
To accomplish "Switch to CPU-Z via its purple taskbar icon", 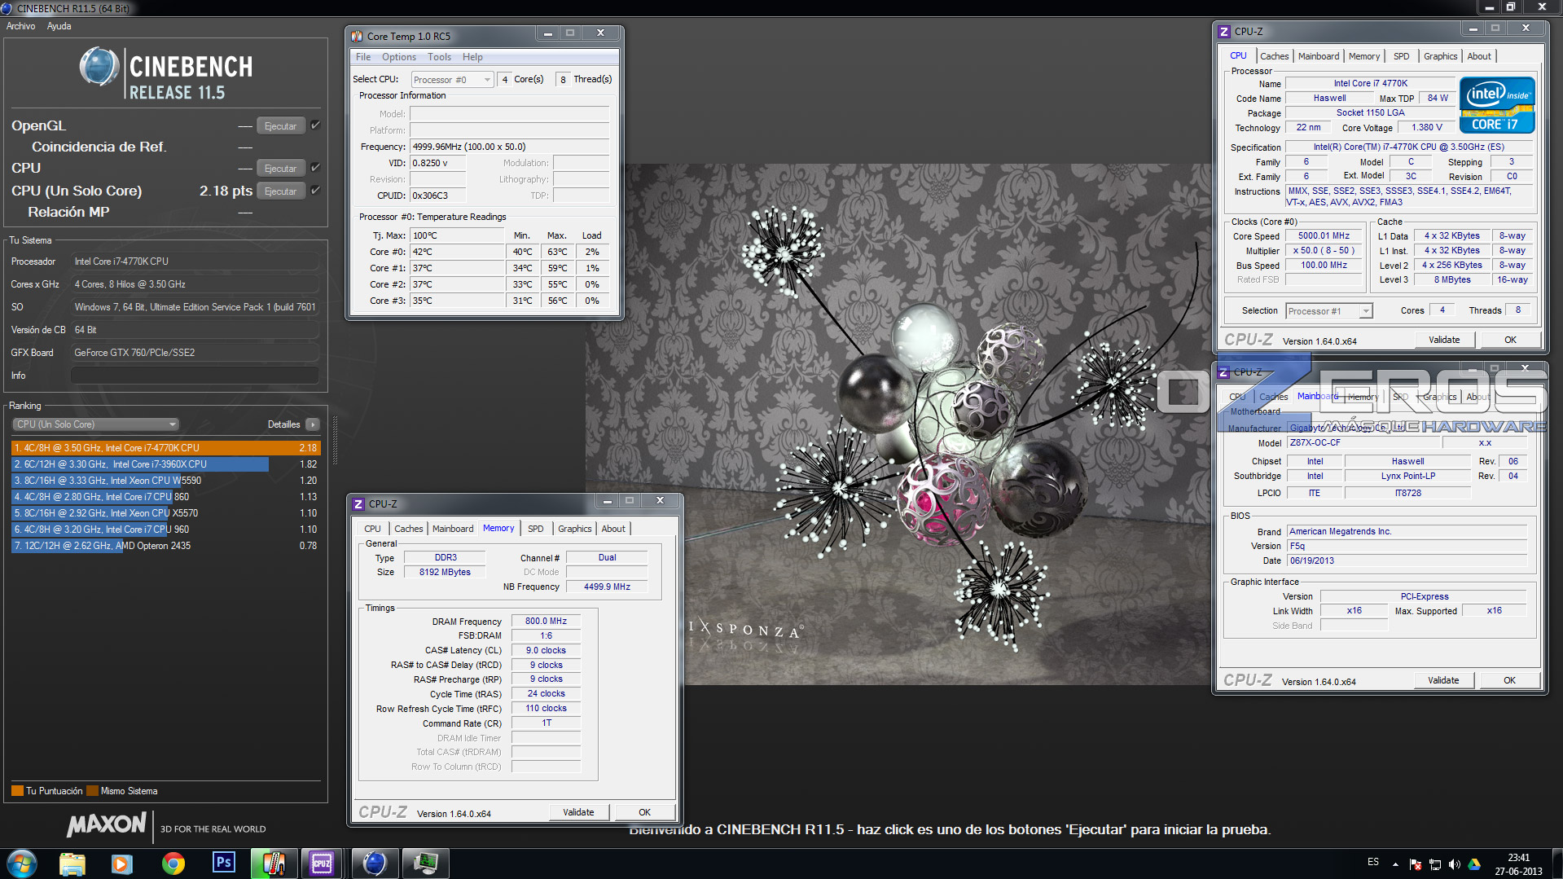I will coord(323,864).
